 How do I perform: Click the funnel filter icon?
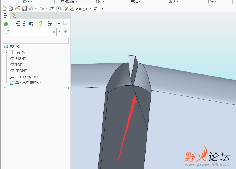pyautogui.click(x=7, y=32)
